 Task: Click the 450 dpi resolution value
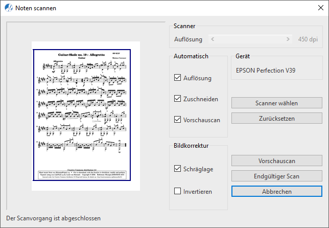[x=309, y=39]
